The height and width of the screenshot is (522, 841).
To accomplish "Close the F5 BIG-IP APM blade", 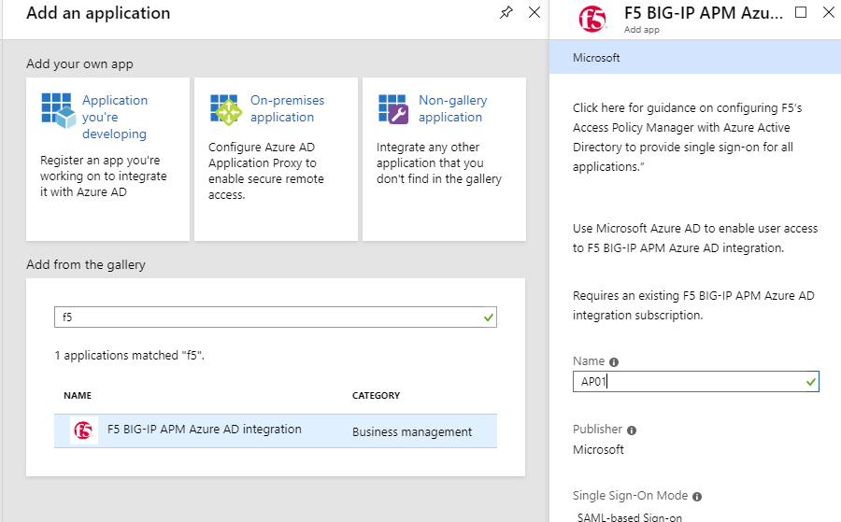I will click(x=829, y=12).
